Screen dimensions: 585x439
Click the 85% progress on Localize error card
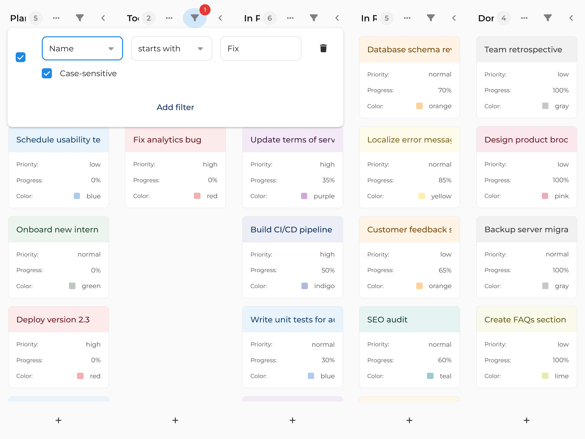(445, 180)
